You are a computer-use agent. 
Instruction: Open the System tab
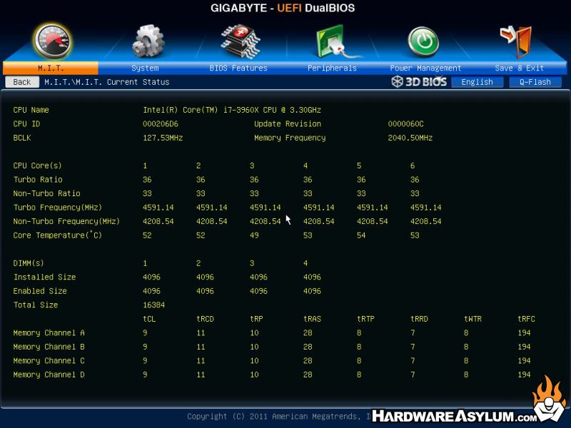coord(145,68)
